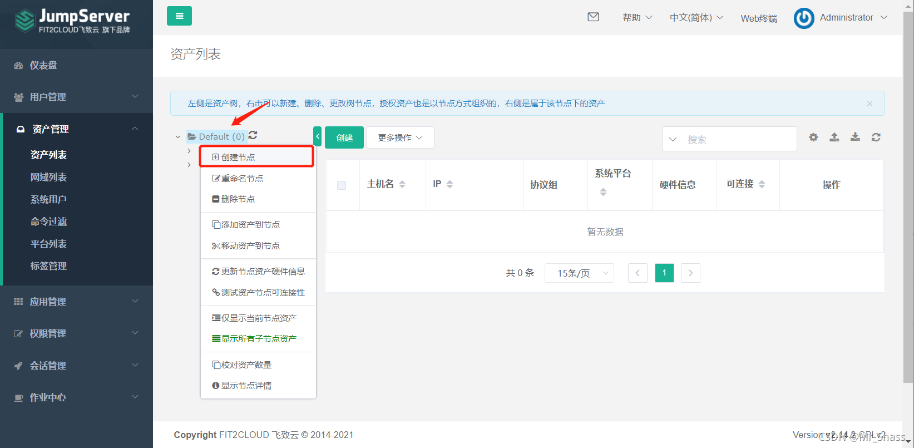Viewport: 914px width, 448px height.
Task: Go to 命令过滤 submenu
Action: pos(48,221)
